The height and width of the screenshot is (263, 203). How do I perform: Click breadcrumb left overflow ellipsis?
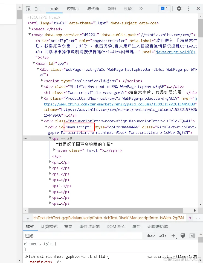coord(27,218)
